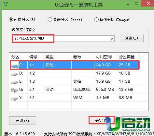Click the 分区 column header
154x136 pixels.
point(15,57)
